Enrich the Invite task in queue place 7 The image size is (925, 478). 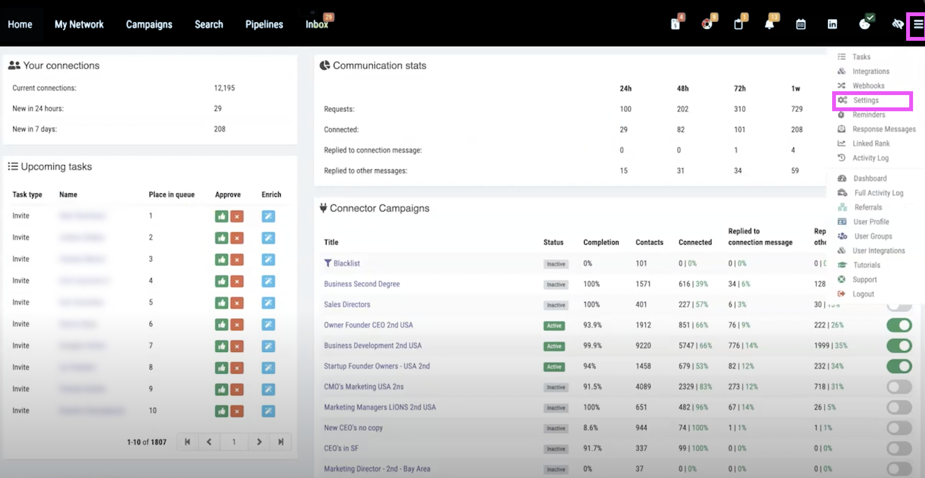tap(268, 346)
